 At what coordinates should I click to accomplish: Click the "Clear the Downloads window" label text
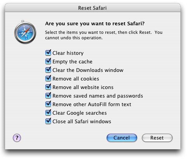tap(88, 70)
